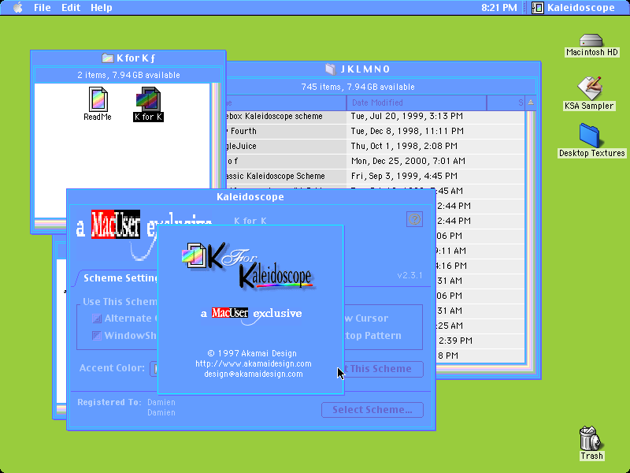Switch to the Scheme Settings tab
The width and height of the screenshot is (630, 473).
pos(120,278)
